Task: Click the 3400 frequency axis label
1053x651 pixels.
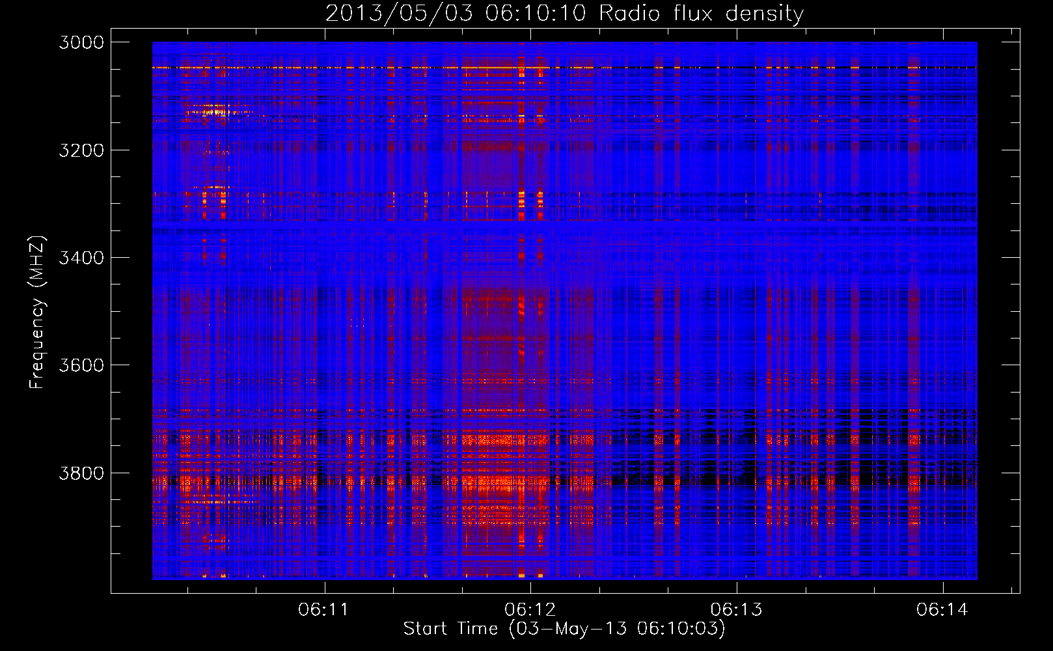Action: 81,258
